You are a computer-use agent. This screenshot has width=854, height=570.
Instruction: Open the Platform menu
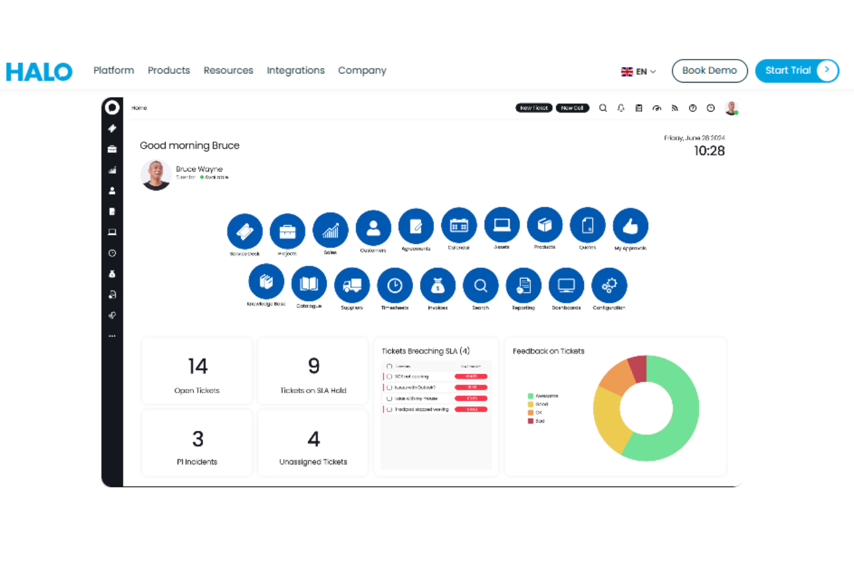click(x=114, y=70)
